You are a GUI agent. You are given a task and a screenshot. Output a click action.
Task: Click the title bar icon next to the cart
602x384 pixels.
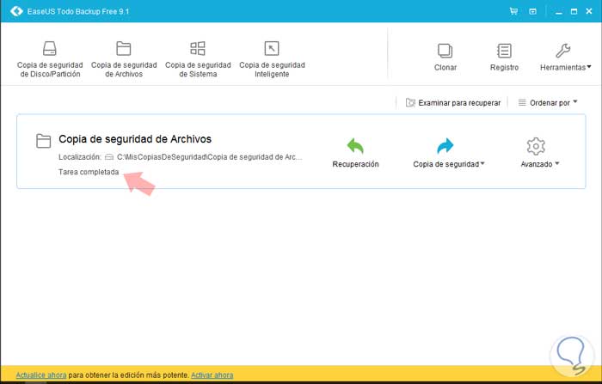(x=532, y=11)
